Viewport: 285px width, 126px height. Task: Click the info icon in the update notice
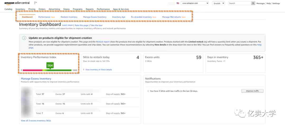tap(24, 38)
